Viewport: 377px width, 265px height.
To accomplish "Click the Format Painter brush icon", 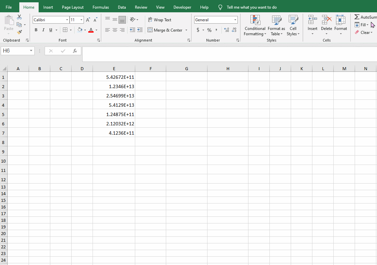I will tap(19, 32).
